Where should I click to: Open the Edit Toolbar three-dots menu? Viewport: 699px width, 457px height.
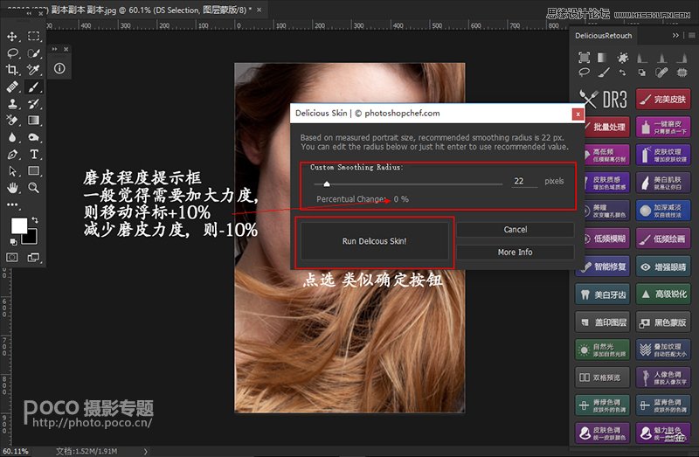tap(12, 204)
